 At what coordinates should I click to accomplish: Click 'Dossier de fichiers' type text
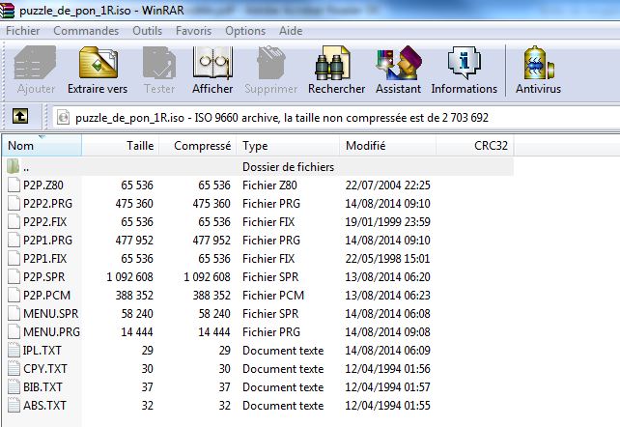(x=288, y=167)
